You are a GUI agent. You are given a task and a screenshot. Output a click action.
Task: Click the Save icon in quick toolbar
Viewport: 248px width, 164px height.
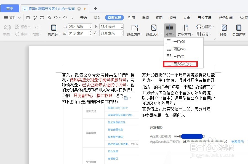click(28, 18)
